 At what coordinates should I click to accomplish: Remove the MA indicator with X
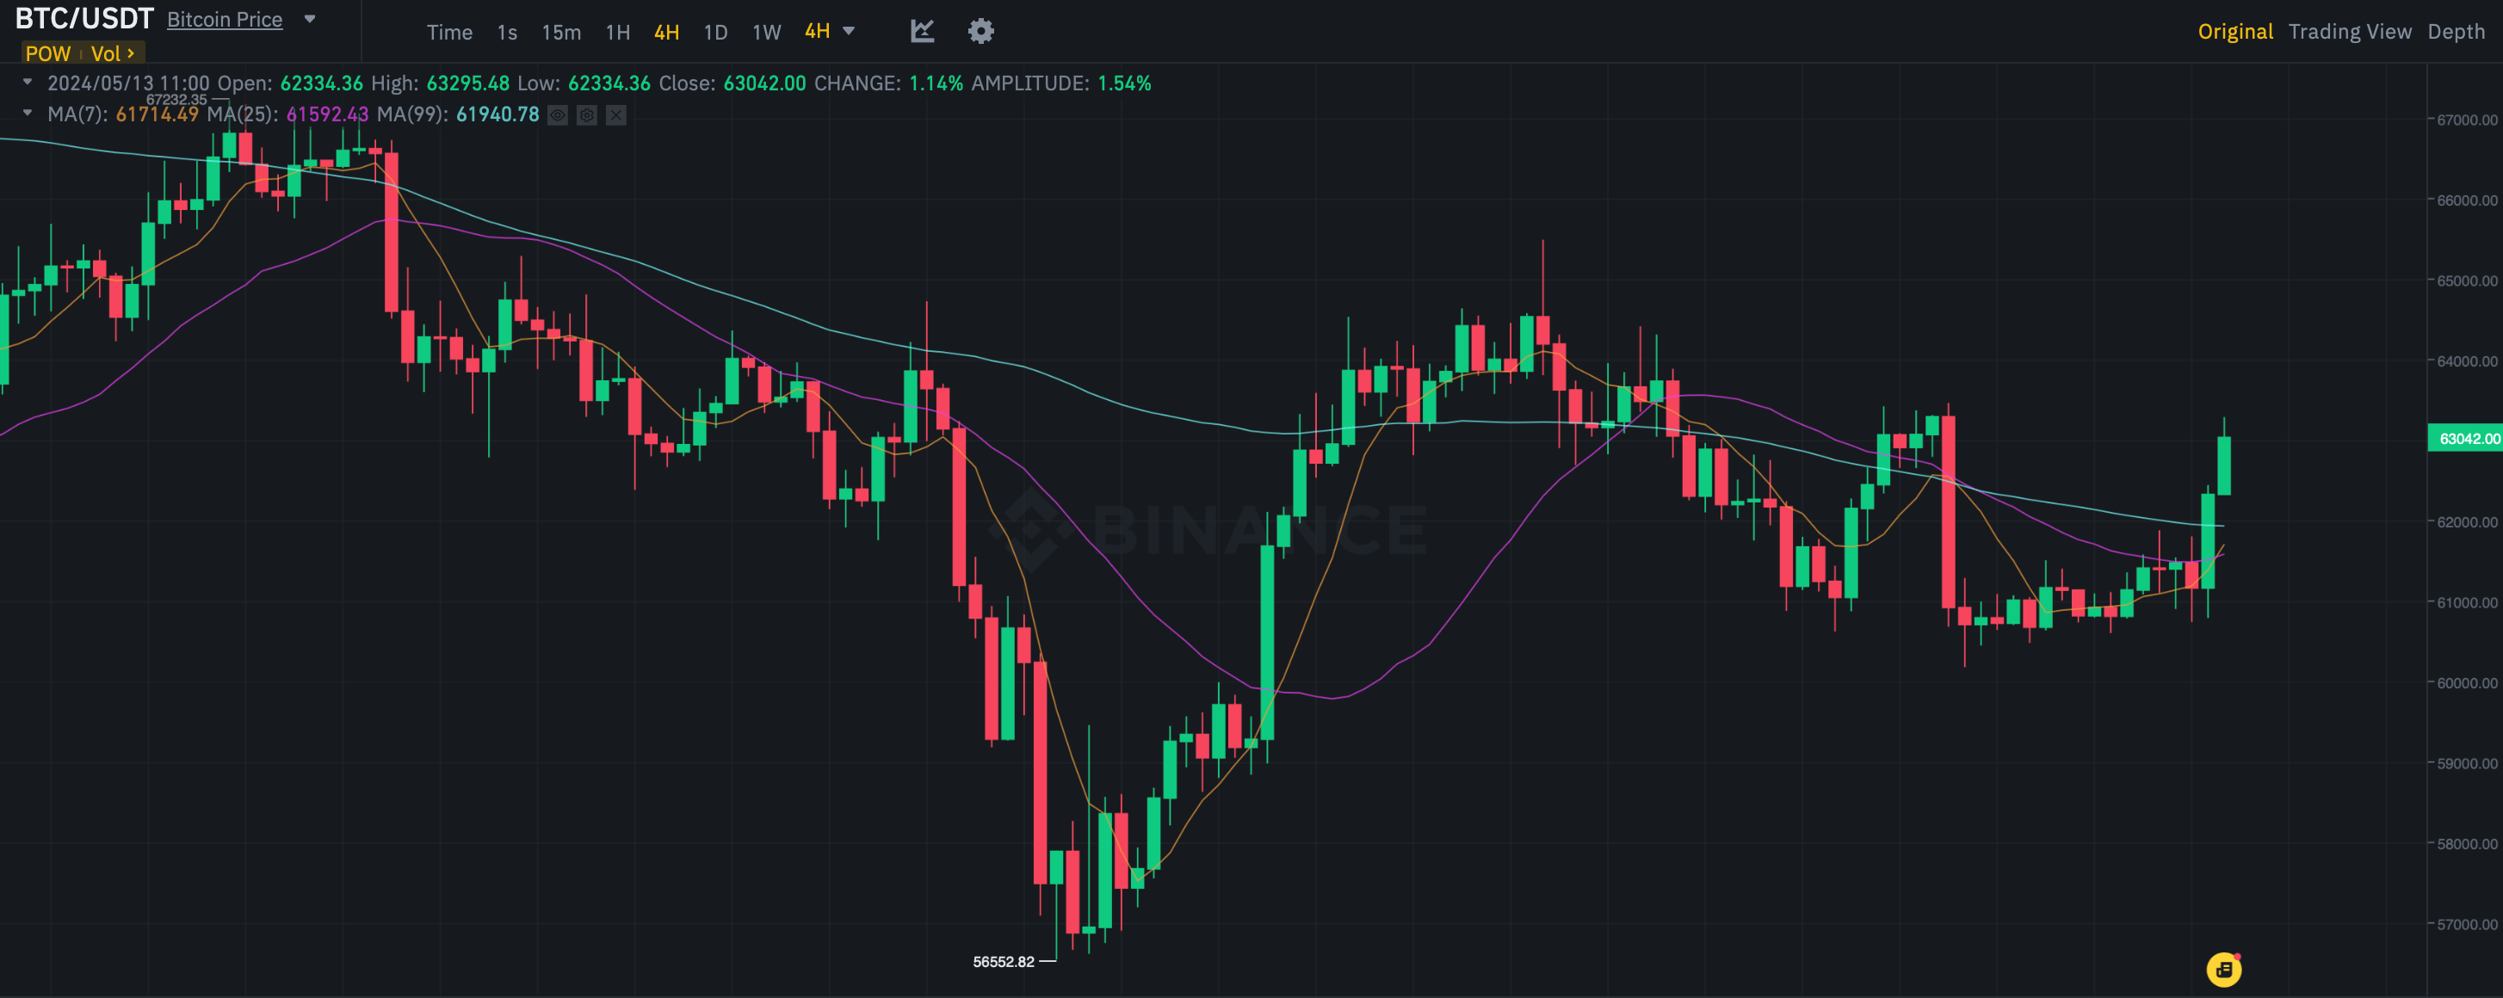pos(616,115)
